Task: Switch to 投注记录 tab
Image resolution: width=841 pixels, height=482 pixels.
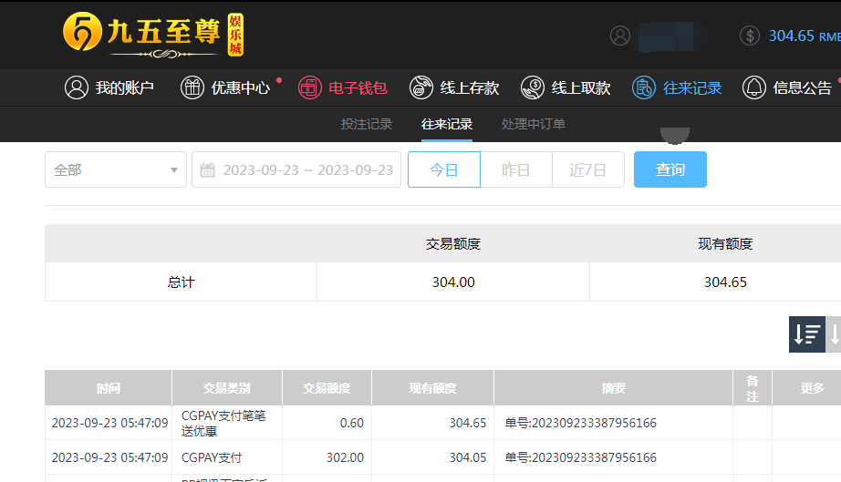Action: [367, 124]
